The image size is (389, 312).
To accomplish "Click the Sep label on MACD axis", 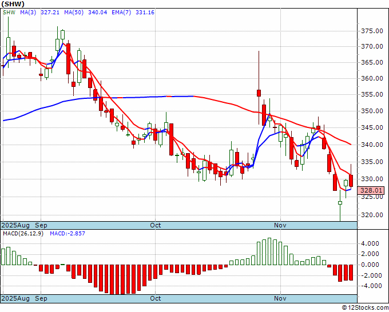I will click(41, 298).
